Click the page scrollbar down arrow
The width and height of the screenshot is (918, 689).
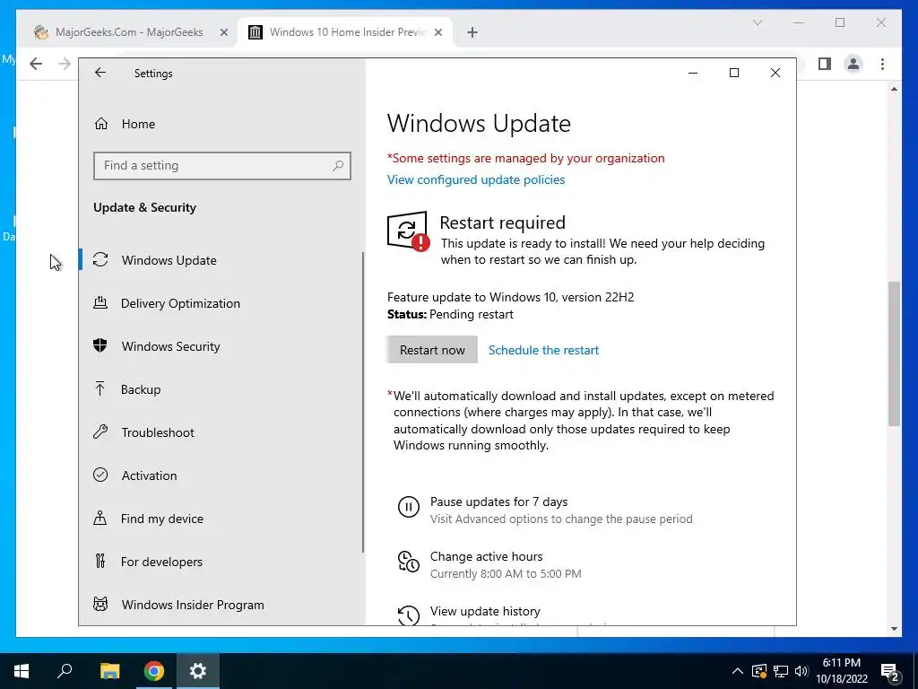(x=894, y=629)
